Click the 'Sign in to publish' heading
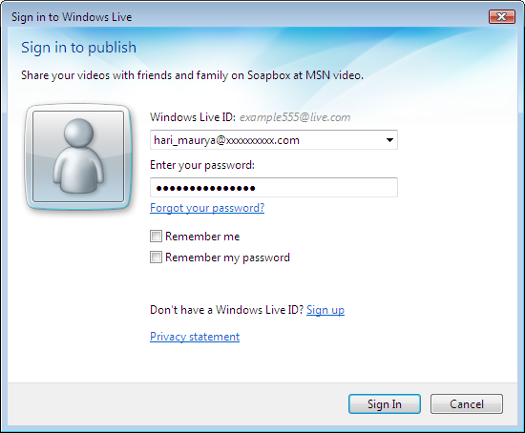525x433 pixels. [x=78, y=47]
